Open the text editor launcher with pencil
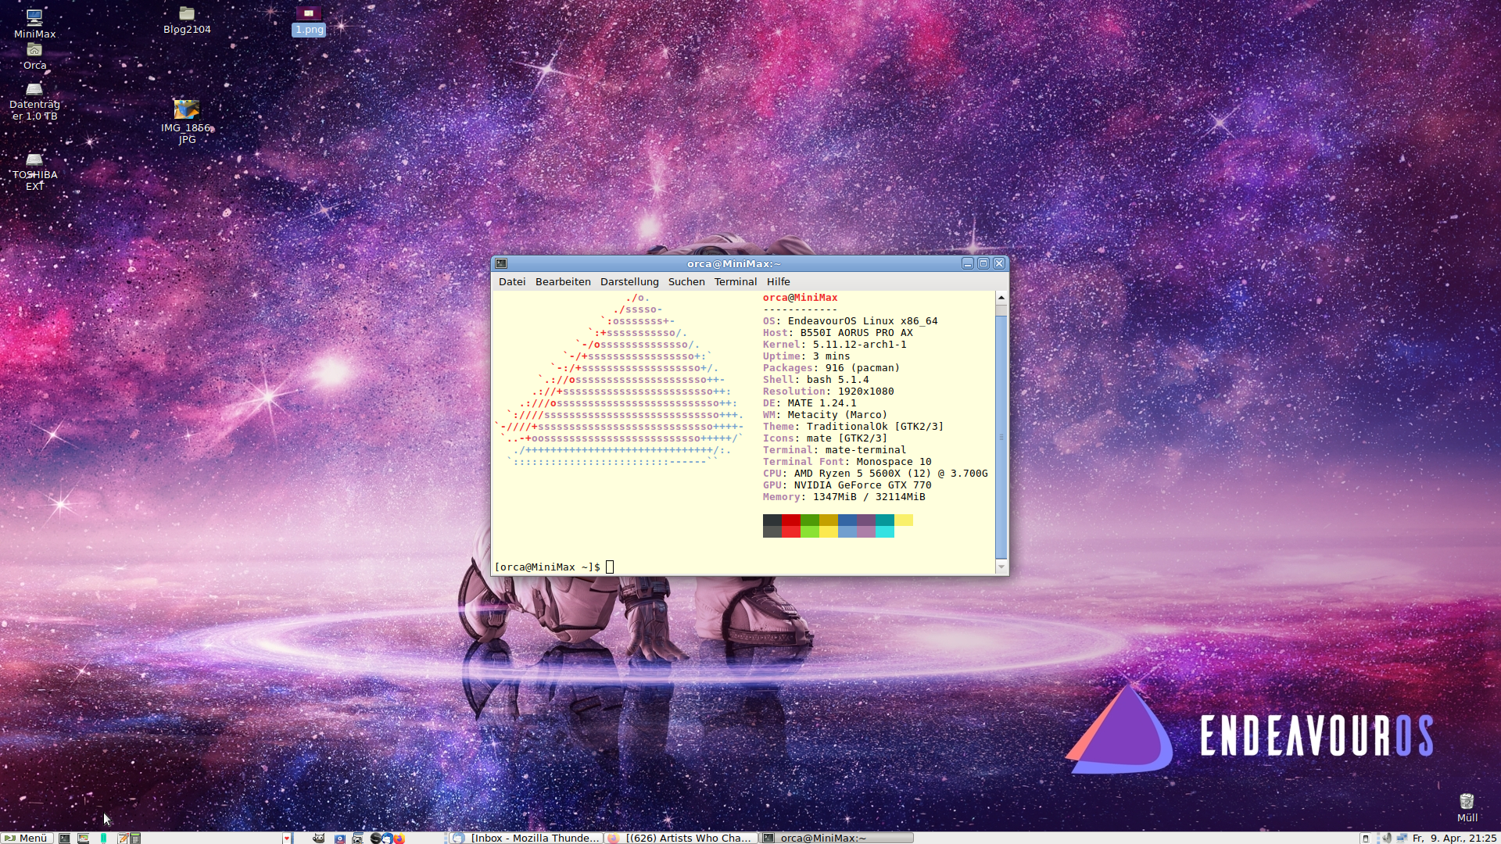1501x844 pixels. [123, 838]
